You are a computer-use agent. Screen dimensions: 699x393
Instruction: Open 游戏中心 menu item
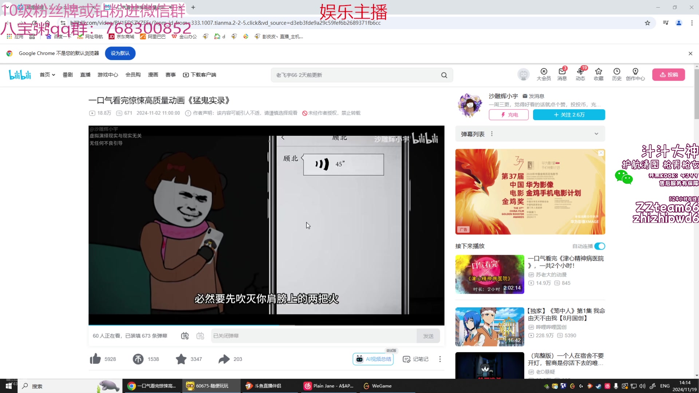click(108, 75)
